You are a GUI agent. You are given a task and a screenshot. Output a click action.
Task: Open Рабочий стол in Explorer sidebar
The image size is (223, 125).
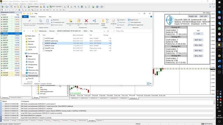point(32,73)
